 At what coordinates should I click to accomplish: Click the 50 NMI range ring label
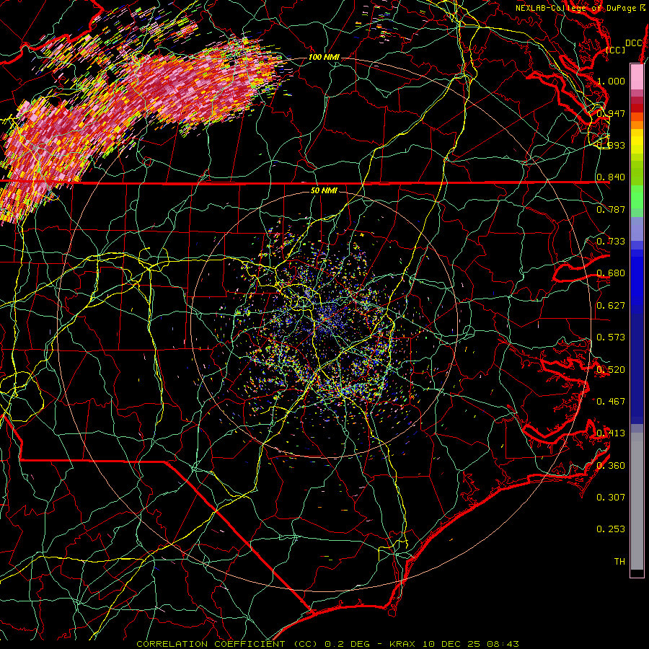pos(324,191)
